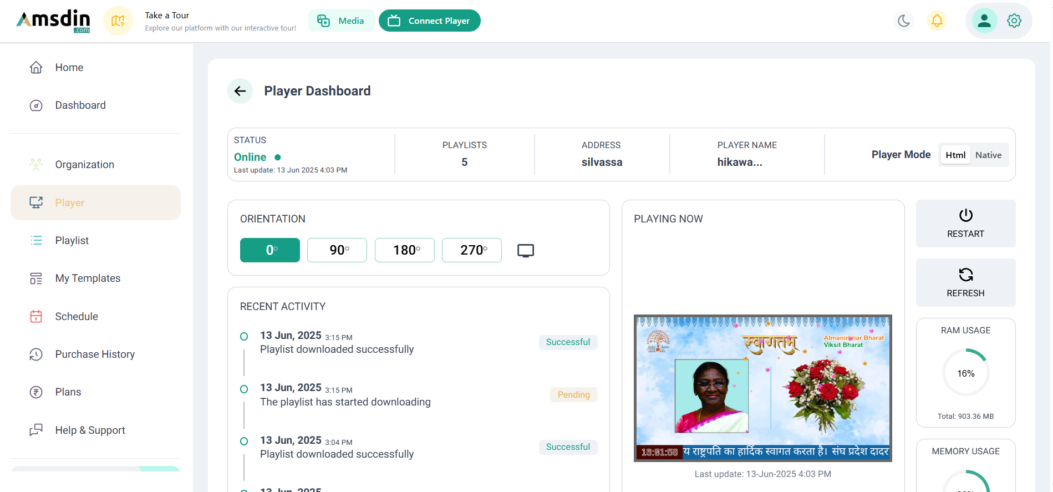Click the RESTART label
The image size is (1053, 492).
tap(965, 234)
